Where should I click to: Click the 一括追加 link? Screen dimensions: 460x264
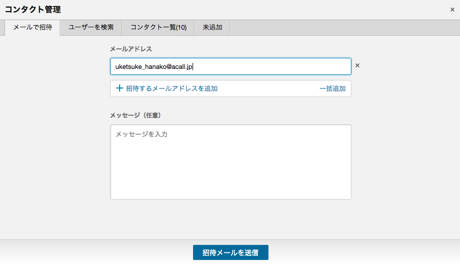coord(332,89)
